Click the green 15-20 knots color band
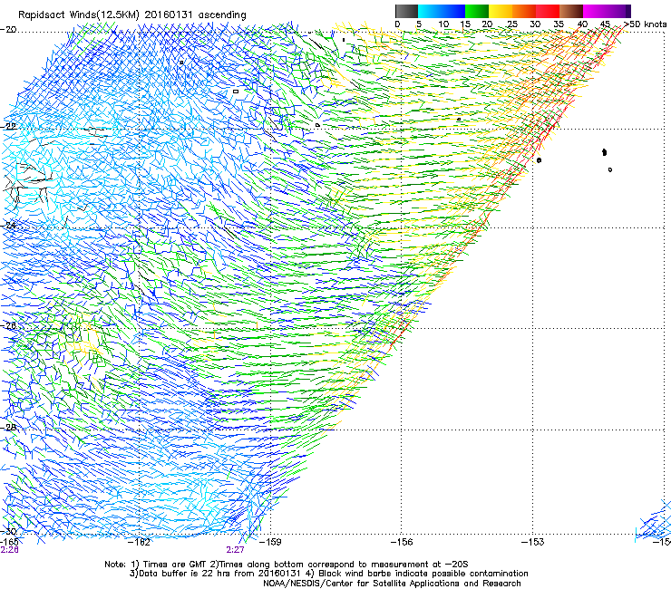The height and width of the screenshot is (589, 671). (477, 11)
